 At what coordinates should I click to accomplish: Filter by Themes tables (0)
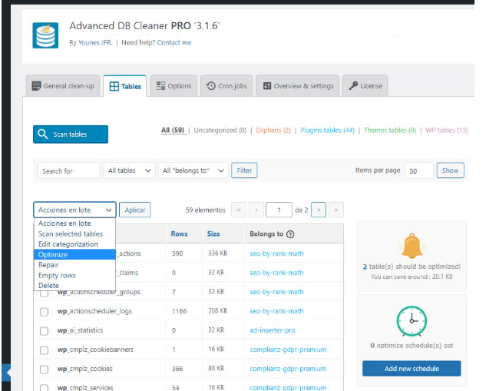[x=390, y=131]
